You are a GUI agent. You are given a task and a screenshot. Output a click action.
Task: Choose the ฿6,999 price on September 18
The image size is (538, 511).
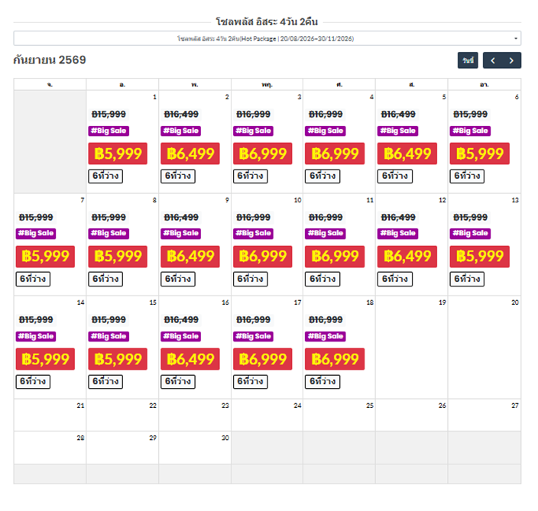(335, 359)
